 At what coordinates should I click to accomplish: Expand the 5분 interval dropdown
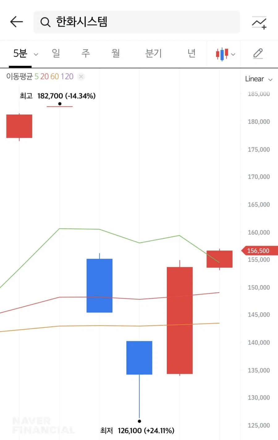[36, 54]
